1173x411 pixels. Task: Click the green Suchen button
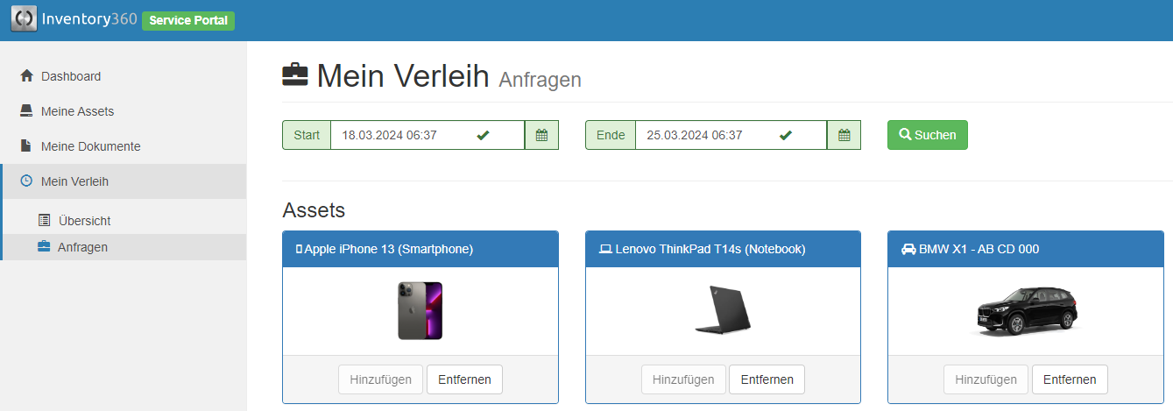tap(928, 135)
